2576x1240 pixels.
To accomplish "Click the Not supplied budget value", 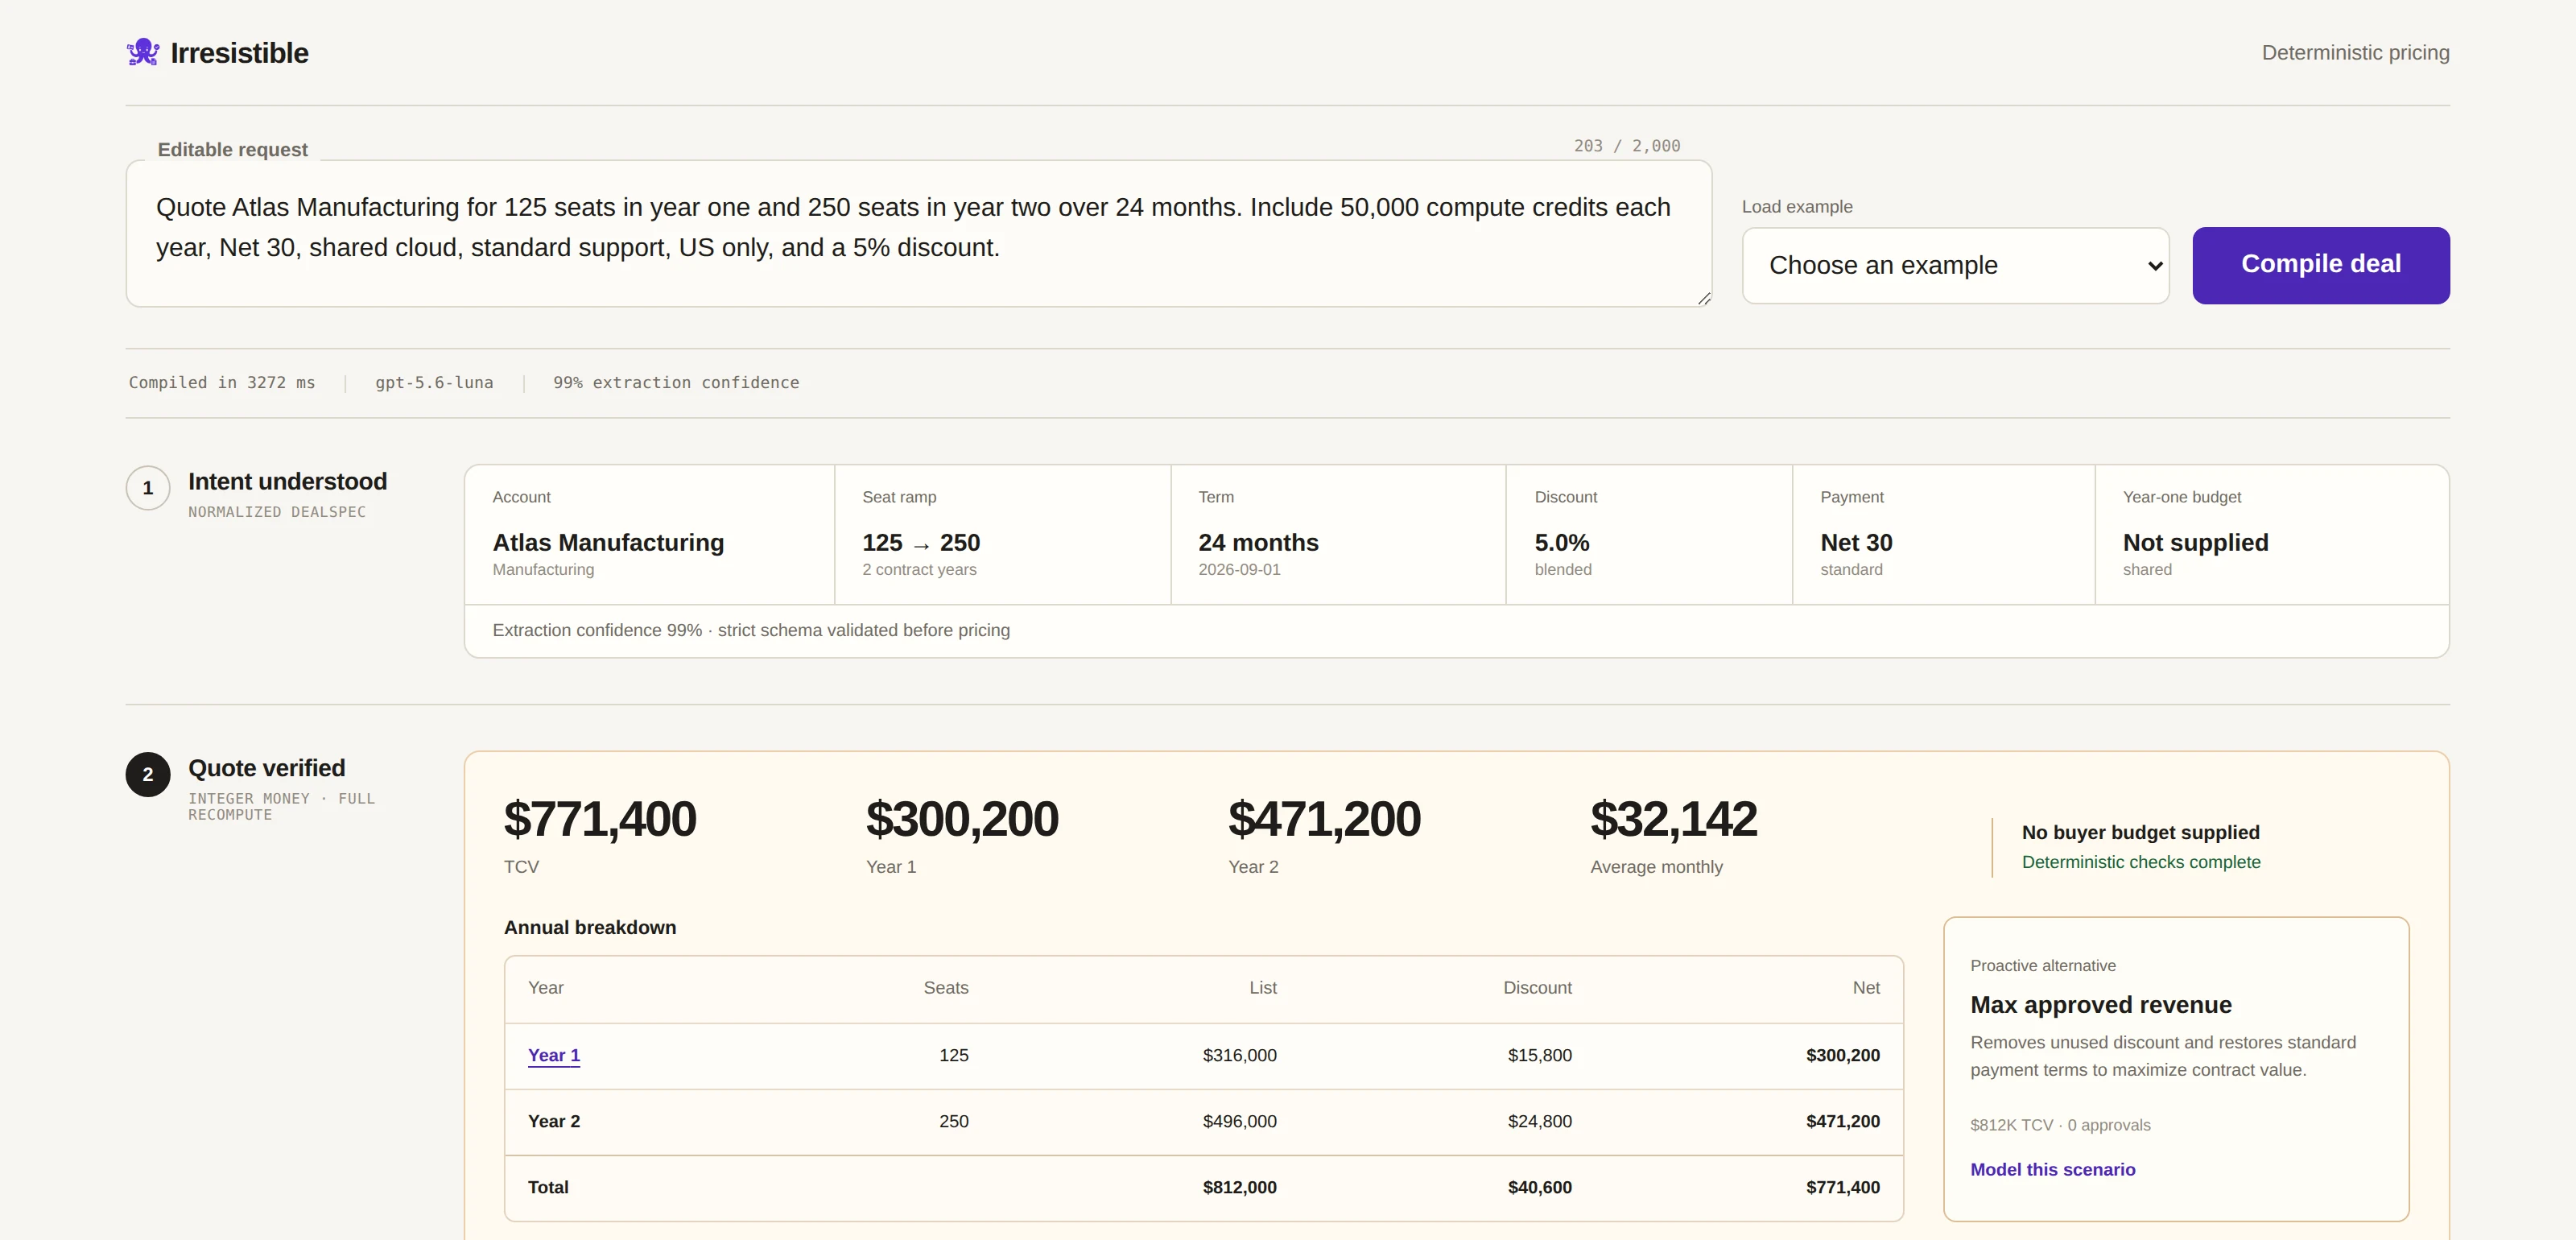I will [x=2195, y=542].
